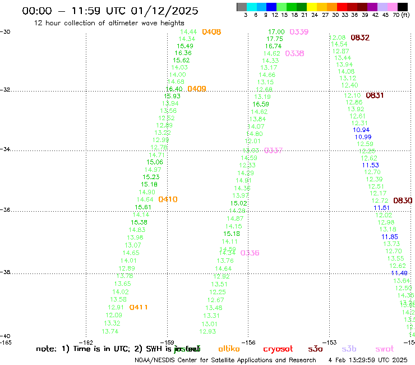Select the timestamp 4 Feb 13:29:59 UTC 2025
The height and width of the screenshot is (365, 415).
(368, 360)
